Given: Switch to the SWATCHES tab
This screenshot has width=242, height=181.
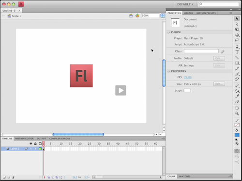Looking at the screenshot, I should (184, 176).
